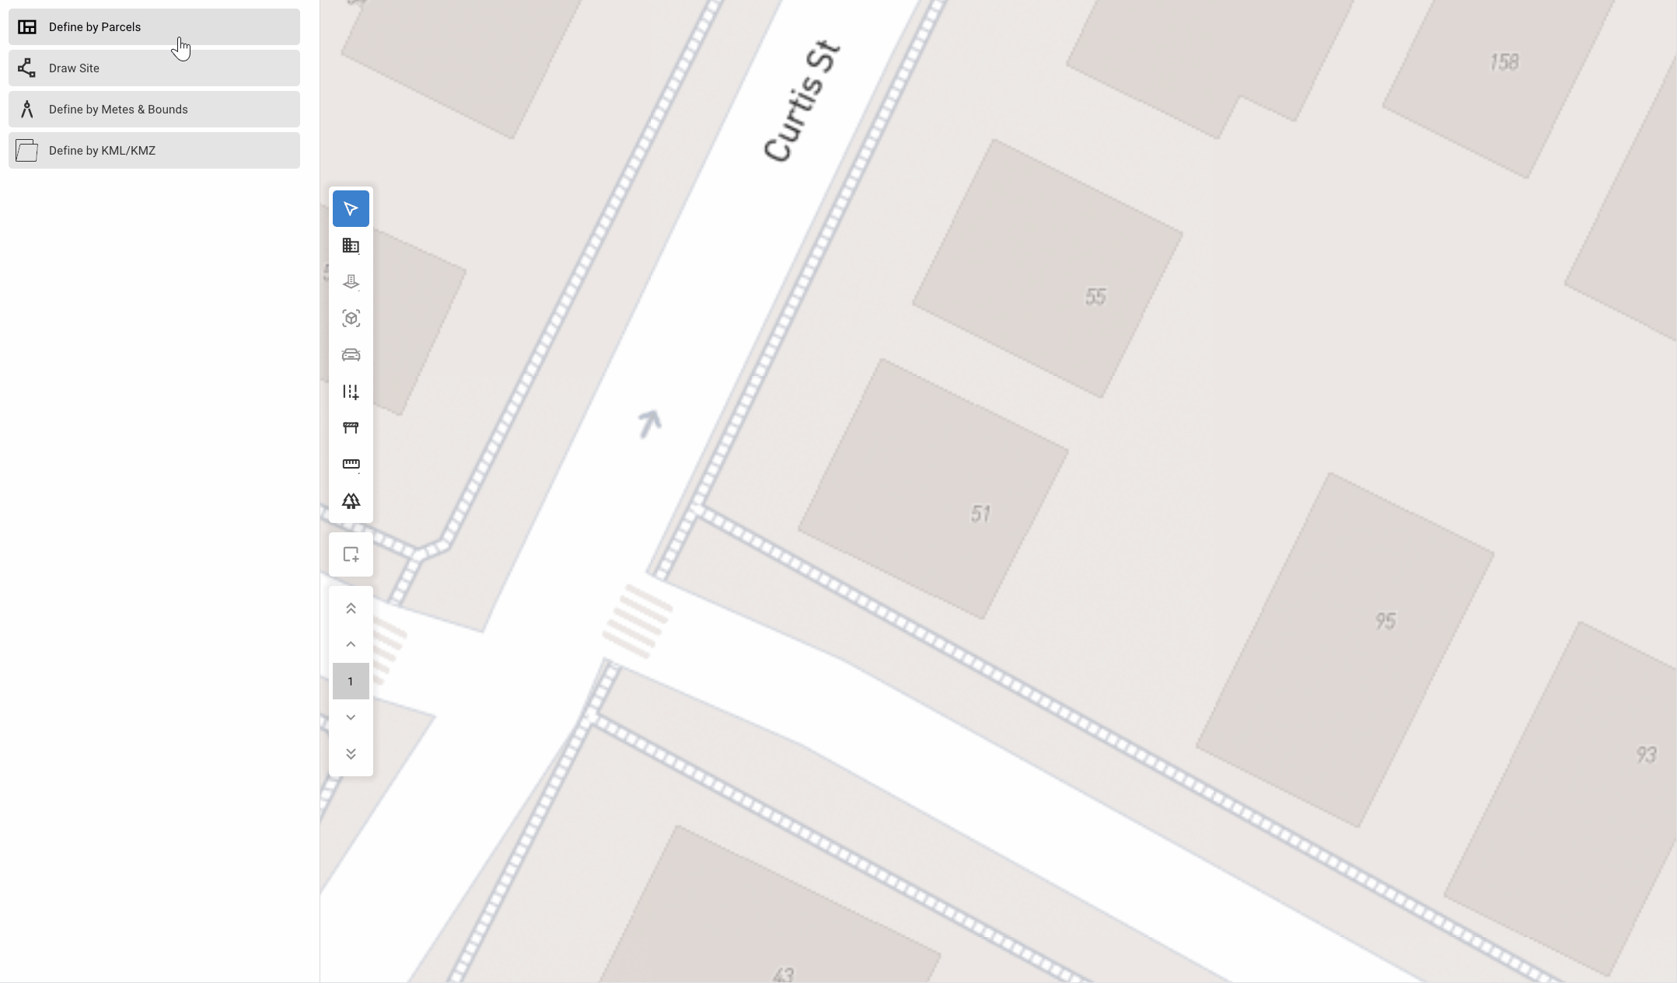Screen dimensions: 1677x983
Task: Choose Define by Parcels option
Action: pos(154,27)
